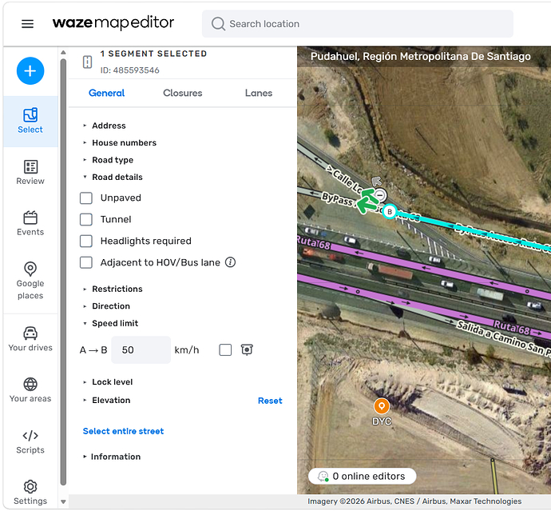Viewport: 551px width, 511px height.
Task: Click the Waze map editor logo
Action: point(113,23)
